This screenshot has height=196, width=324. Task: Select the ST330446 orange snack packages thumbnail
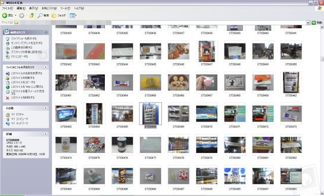179,52
